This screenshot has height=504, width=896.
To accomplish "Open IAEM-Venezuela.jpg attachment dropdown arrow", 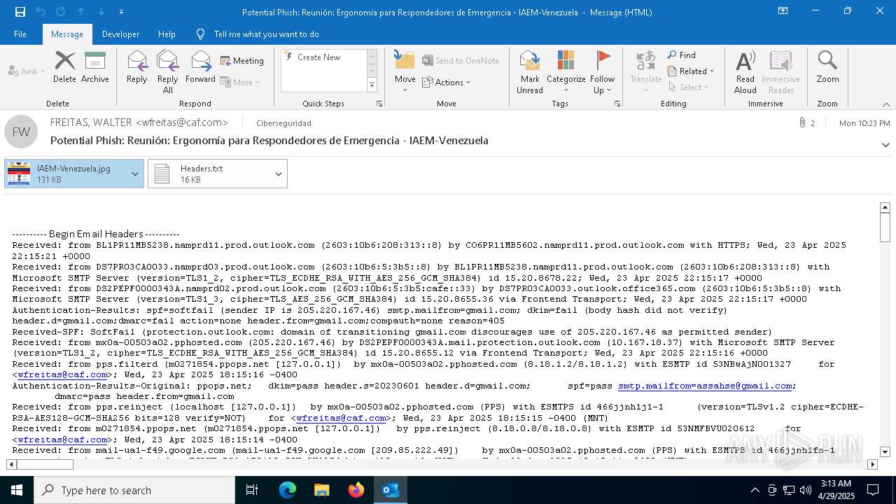I will pyautogui.click(x=135, y=174).
